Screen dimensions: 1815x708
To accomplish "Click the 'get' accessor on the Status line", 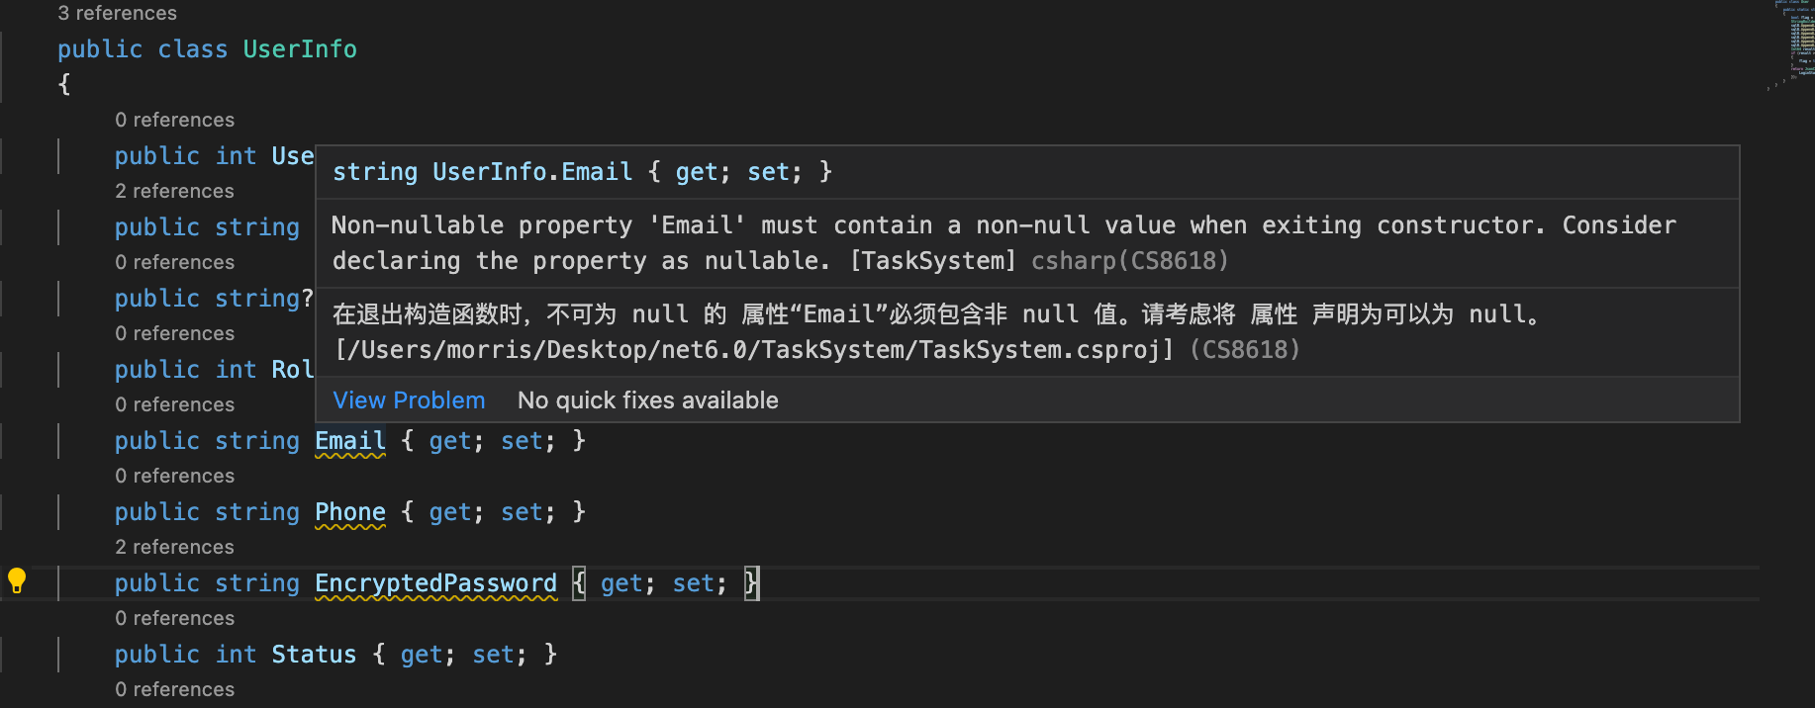I will click(x=422, y=655).
